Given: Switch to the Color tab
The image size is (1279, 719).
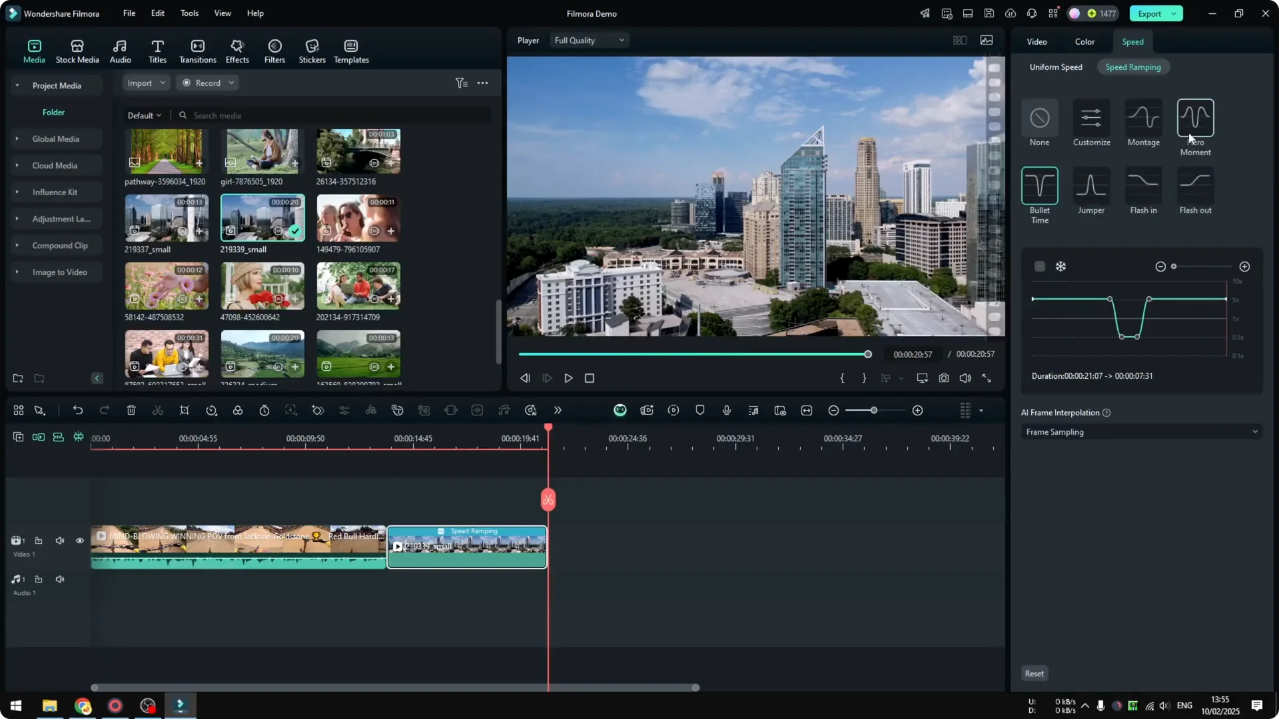Looking at the screenshot, I should pos(1084,41).
